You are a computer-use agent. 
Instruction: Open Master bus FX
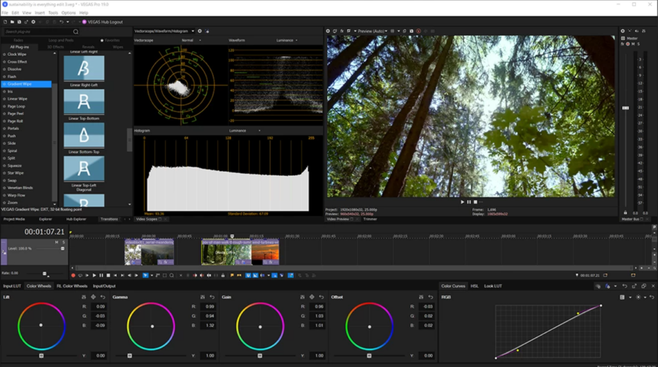pyautogui.click(x=622, y=44)
